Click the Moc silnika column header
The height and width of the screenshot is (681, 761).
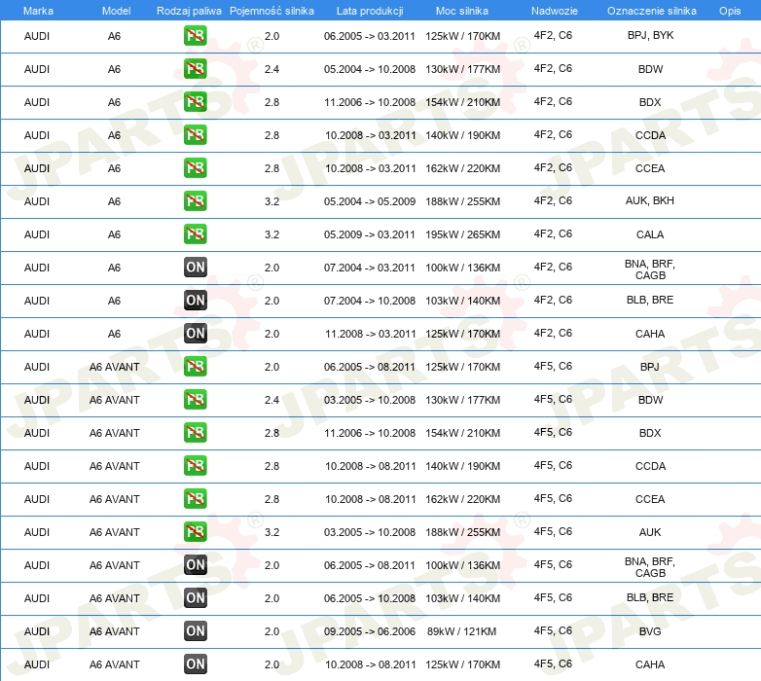462,10
